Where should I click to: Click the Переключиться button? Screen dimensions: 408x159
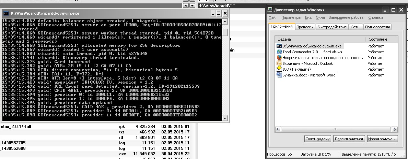(349, 139)
